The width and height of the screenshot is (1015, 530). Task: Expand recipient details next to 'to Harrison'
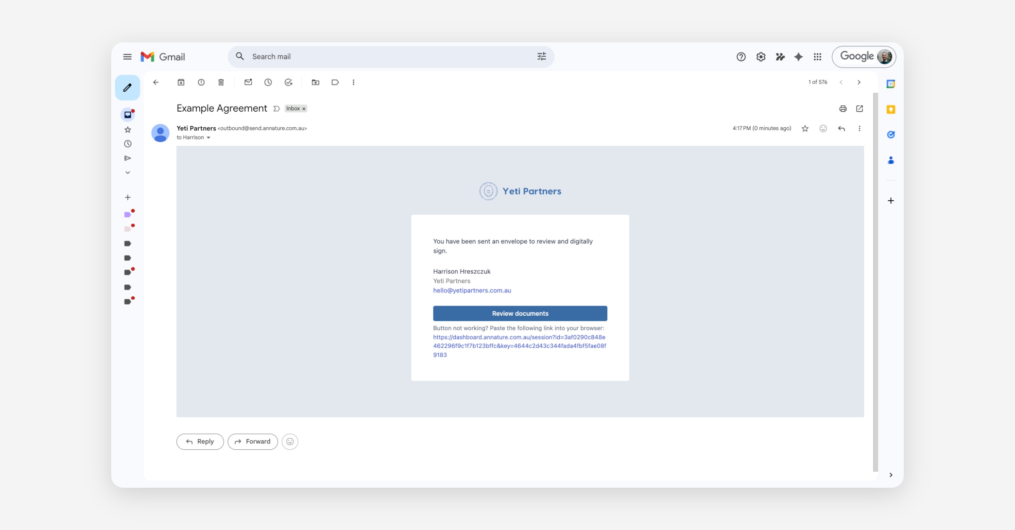(x=208, y=138)
